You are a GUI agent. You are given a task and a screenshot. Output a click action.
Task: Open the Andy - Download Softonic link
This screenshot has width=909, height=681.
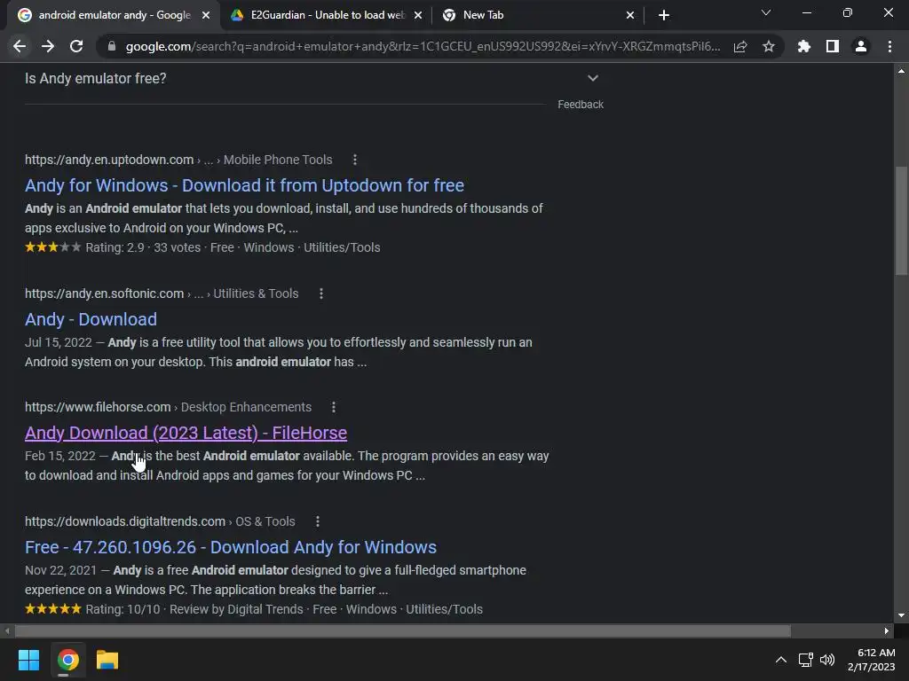pyautogui.click(x=91, y=319)
